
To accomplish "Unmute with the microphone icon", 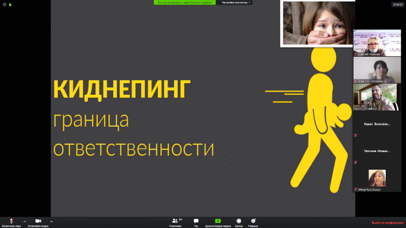I will click(x=11, y=221).
